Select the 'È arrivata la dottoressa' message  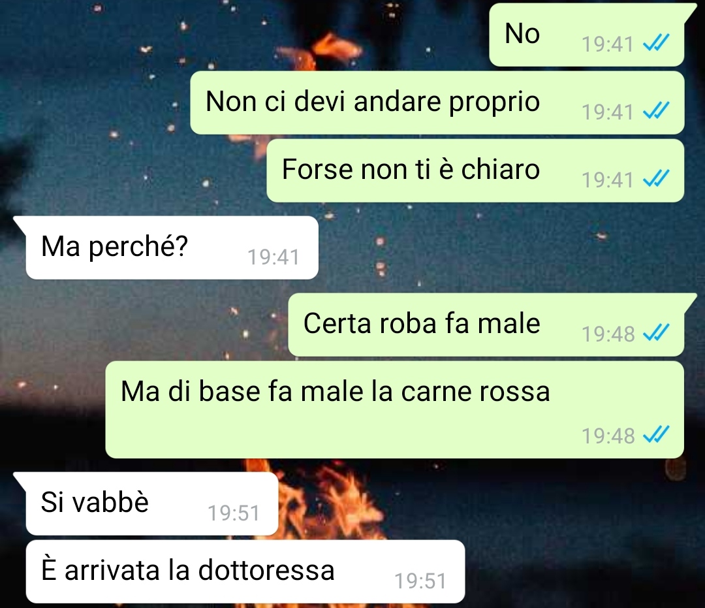tap(245, 571)
